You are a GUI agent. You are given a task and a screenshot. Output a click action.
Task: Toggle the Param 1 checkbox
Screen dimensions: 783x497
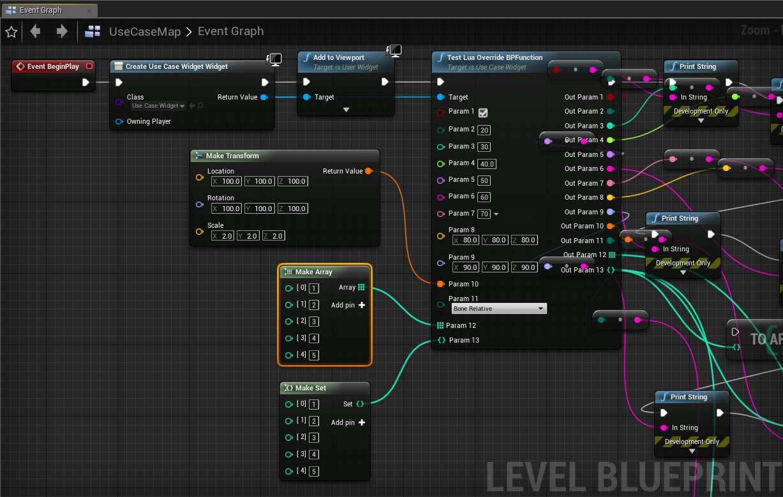(483, 112)
